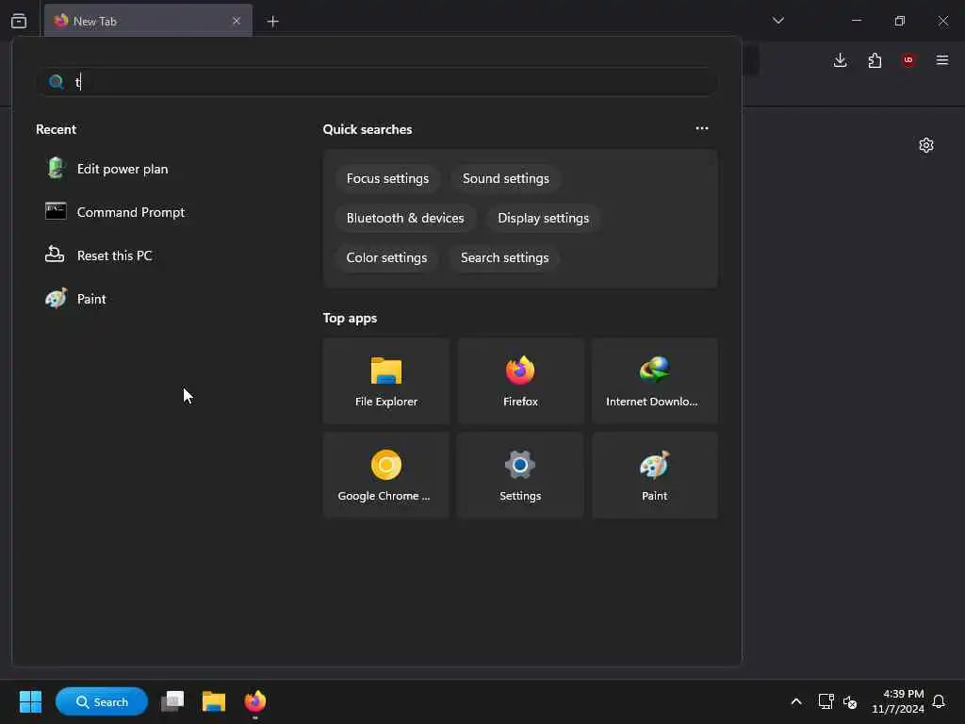Click the search magnifier icon in search box
This screenshot has width=965, height=724.
pyautogui.click(x=56, y=82)
